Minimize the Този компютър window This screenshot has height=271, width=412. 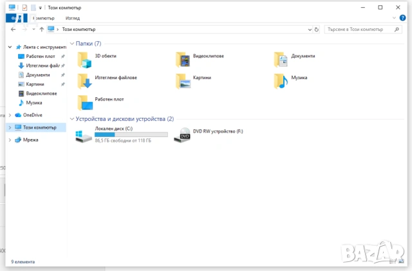[363, 7]
